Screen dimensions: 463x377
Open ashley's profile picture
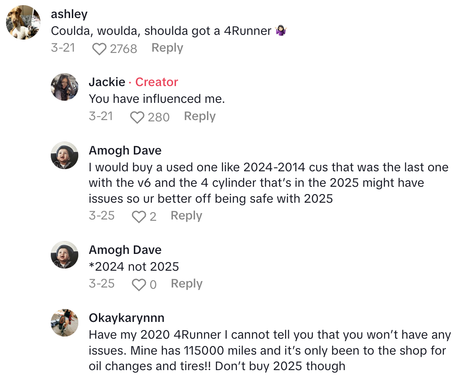coord(23,22)
